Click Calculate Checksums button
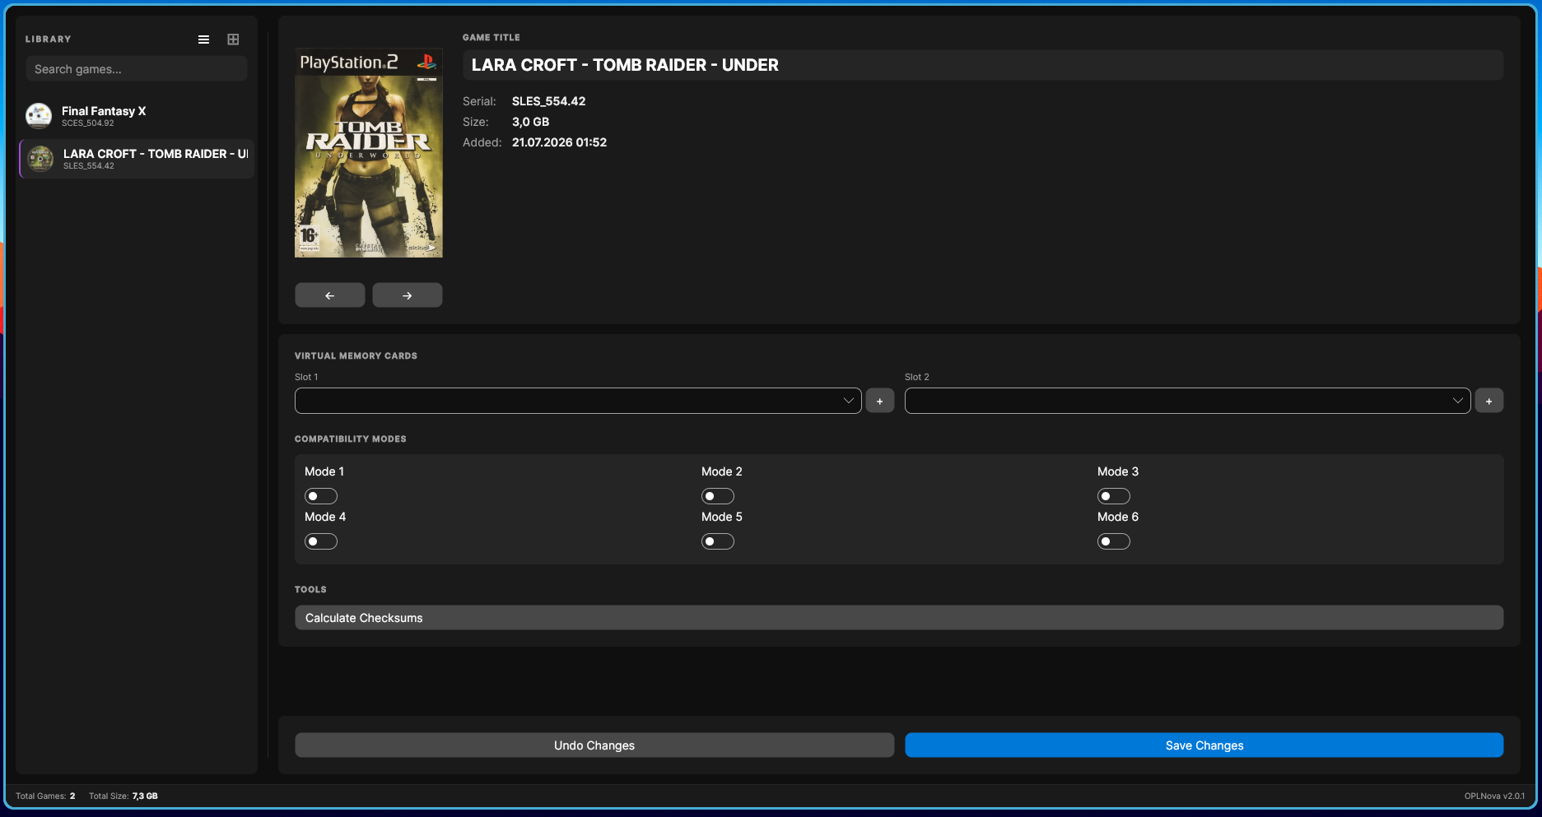 [899, 618]
